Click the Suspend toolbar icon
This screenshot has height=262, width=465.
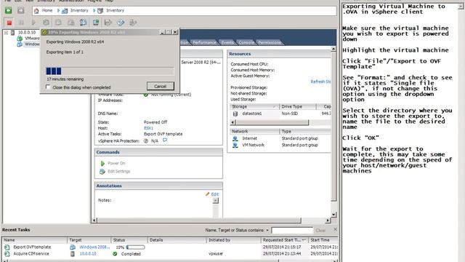click(x=21, y=23)
